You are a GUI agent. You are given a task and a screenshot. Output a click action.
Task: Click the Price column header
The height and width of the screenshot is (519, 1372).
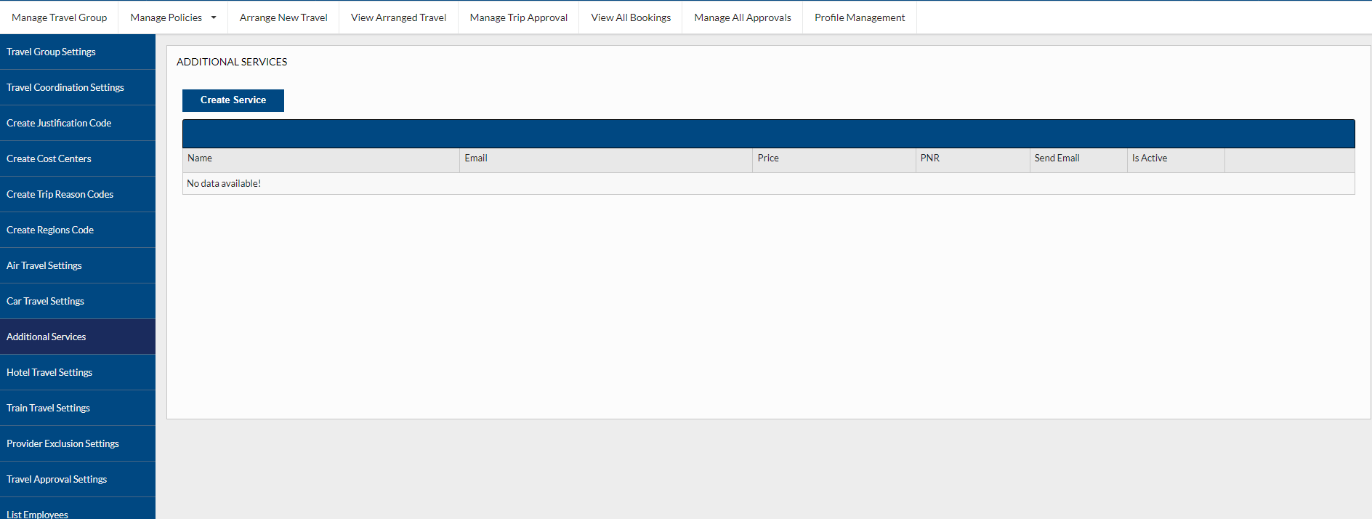point(834,160)
